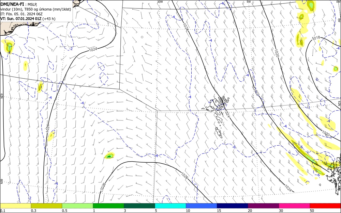The width and height of the screenshot is (341, 213).
Task: Click the yellow 0.1 legend color swatch
Action: click(15, 206)
